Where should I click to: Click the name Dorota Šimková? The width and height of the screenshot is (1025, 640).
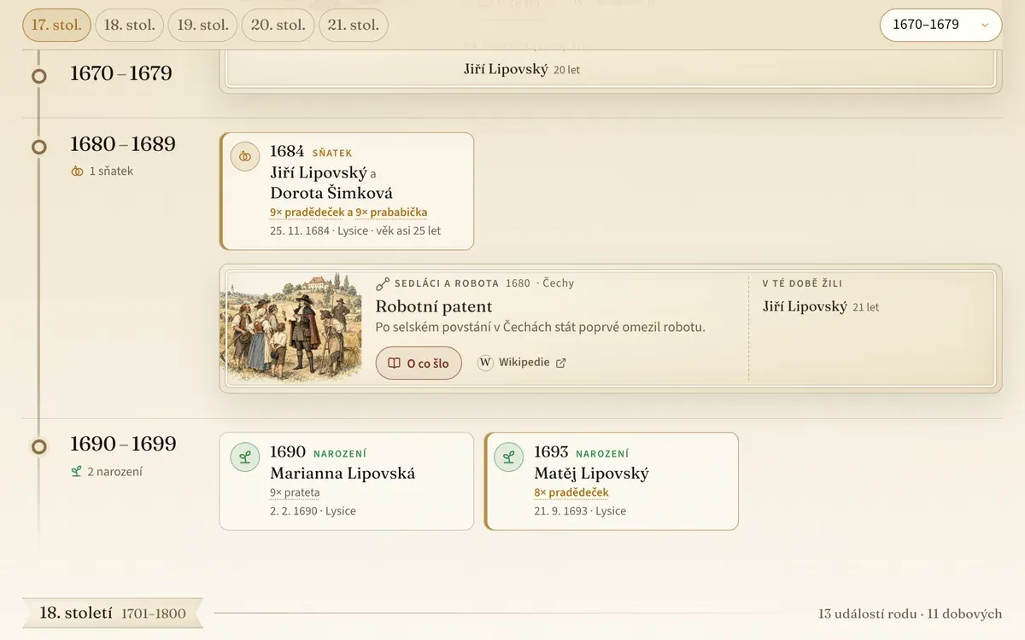click(x=331, y=193)
